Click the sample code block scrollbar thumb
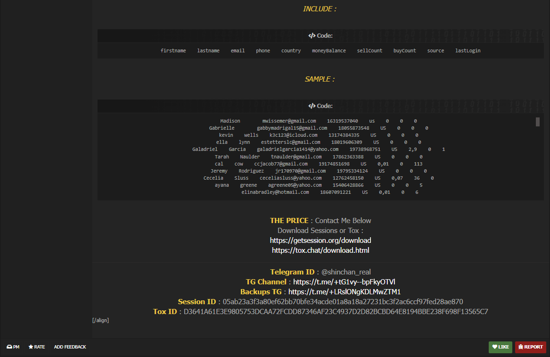 point(537,122)
